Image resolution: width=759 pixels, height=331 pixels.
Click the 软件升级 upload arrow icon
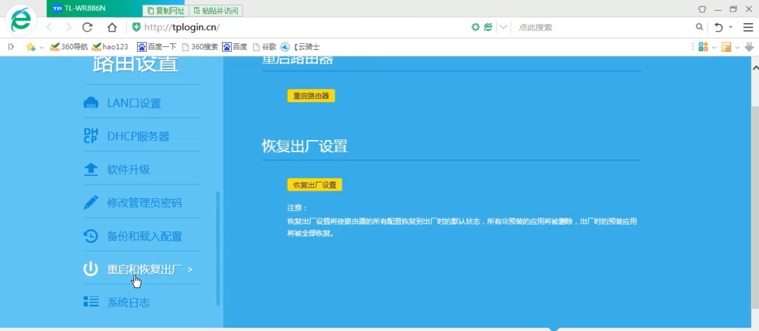point(91,169)
